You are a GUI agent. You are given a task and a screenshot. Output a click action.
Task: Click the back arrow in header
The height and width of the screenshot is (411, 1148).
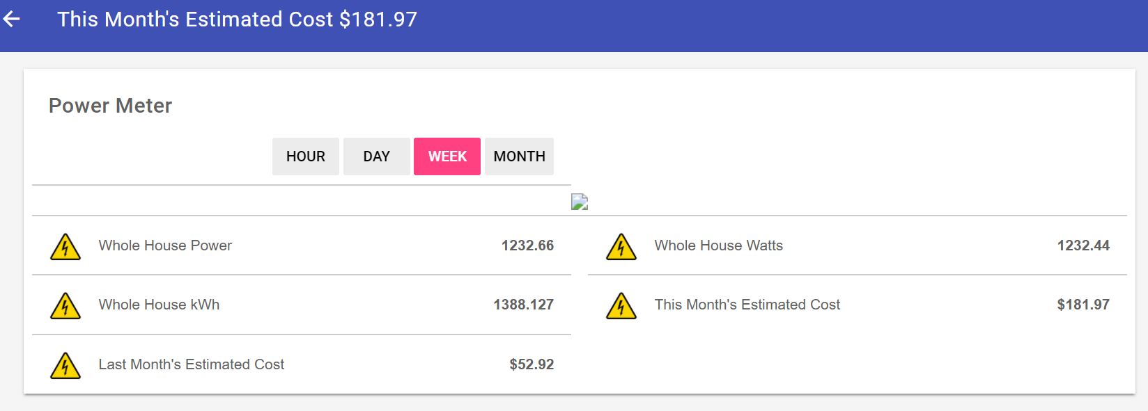(x=12, y=19)
